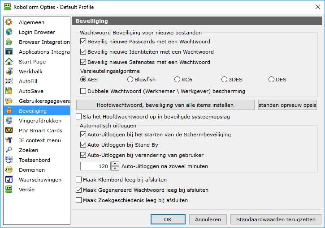Screen dimensions: 325x228
Task: Click the PIV Smart Cards chip icon
Action: [9, 130]
